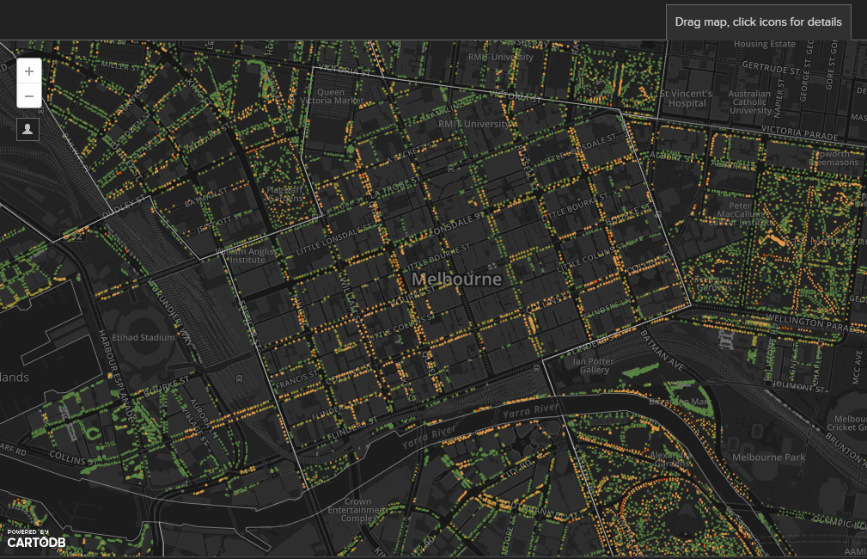The height and width of the screenshot is (559, 867).
Task: Click the 'VICTORIA PARADE' street label
Action: [x=799, y=132]
